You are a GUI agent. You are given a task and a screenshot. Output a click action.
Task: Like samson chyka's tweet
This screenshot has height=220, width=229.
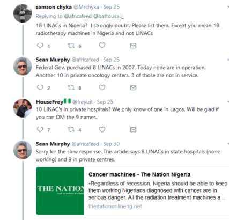(102, 46)
